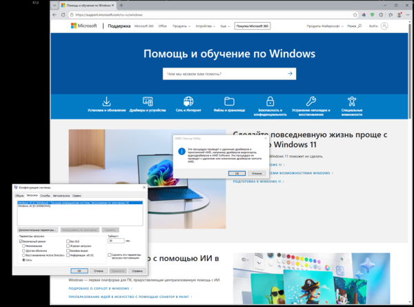Select Восстановление Active Directory radio option
This screenshot has height=307, width=414.
click(x=23, y=255)
